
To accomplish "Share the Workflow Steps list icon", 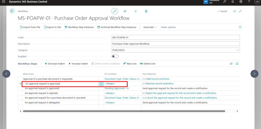I will [231, 64].
